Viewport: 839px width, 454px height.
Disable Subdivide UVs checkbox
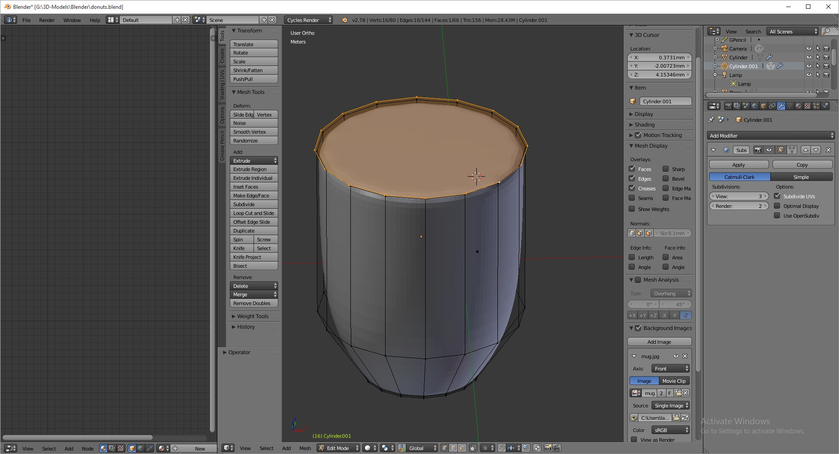pyautogui.click(x=777, y=196)
